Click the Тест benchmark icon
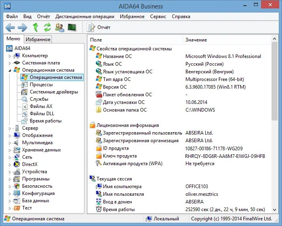 (x=17, y=208)
